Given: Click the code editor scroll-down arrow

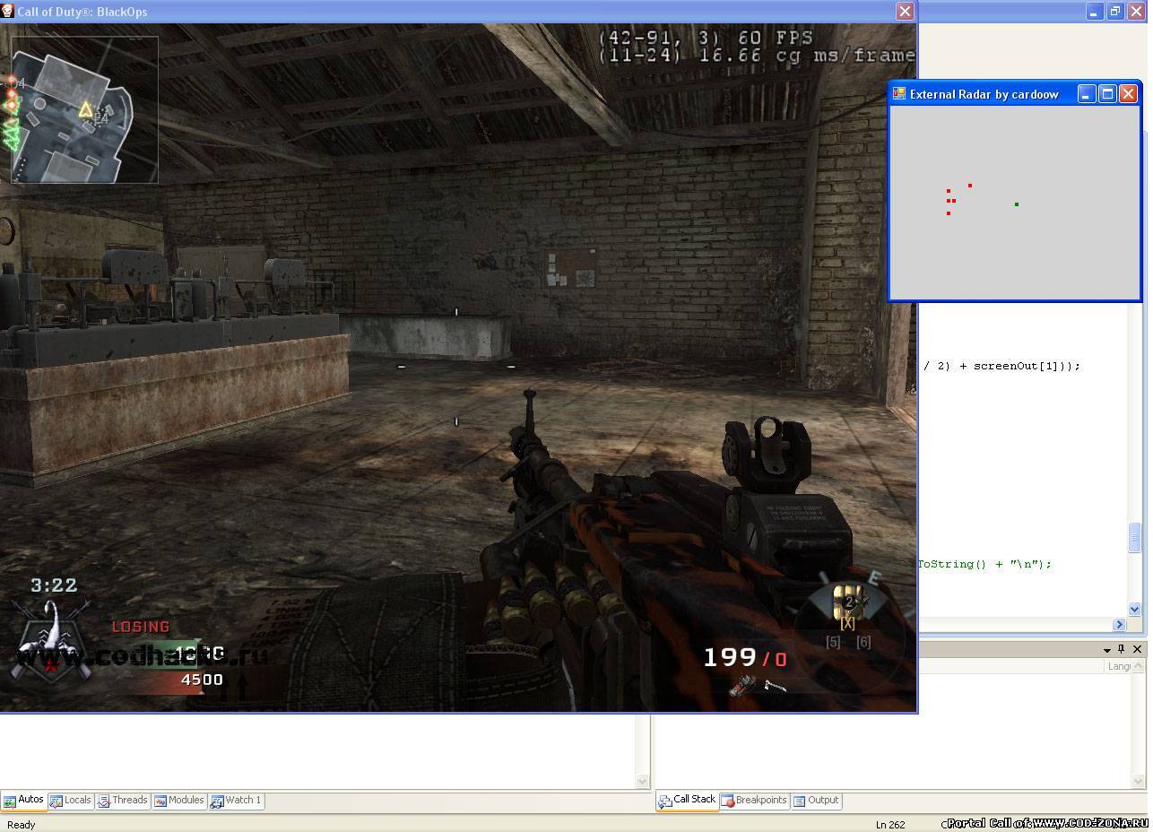Looking at the screenshot, I should tap(1134, 609).
